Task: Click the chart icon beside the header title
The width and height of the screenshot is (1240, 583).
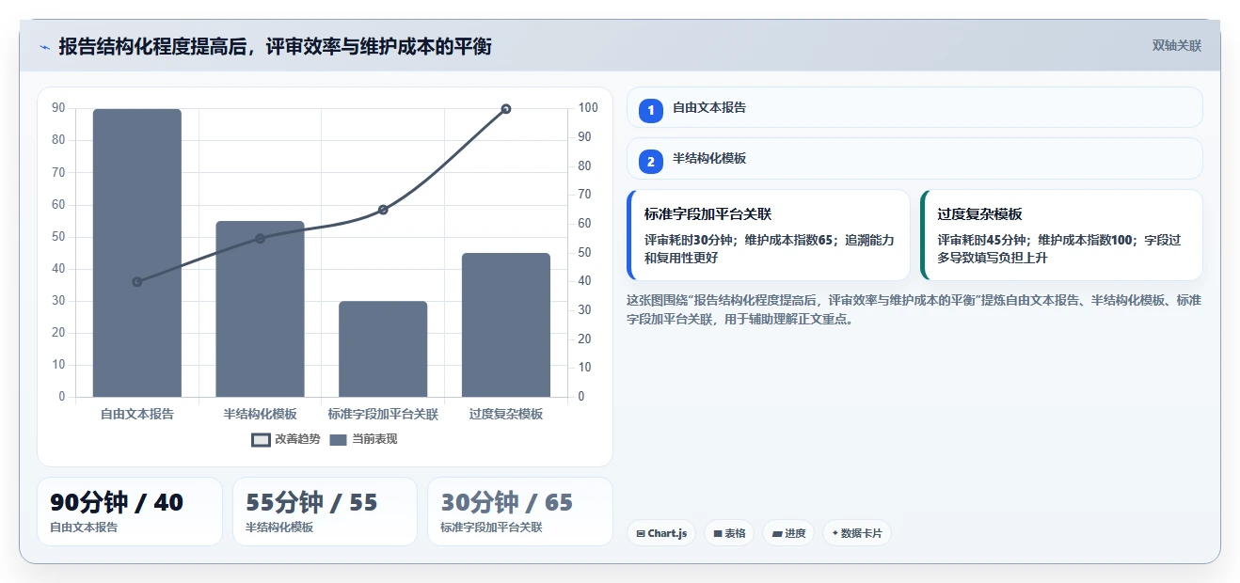Action: [44, 47]
